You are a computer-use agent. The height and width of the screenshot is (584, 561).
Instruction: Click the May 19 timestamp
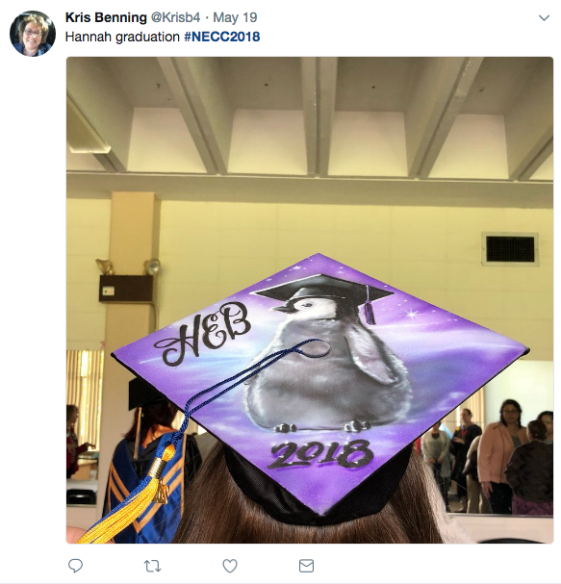(235, 17)
